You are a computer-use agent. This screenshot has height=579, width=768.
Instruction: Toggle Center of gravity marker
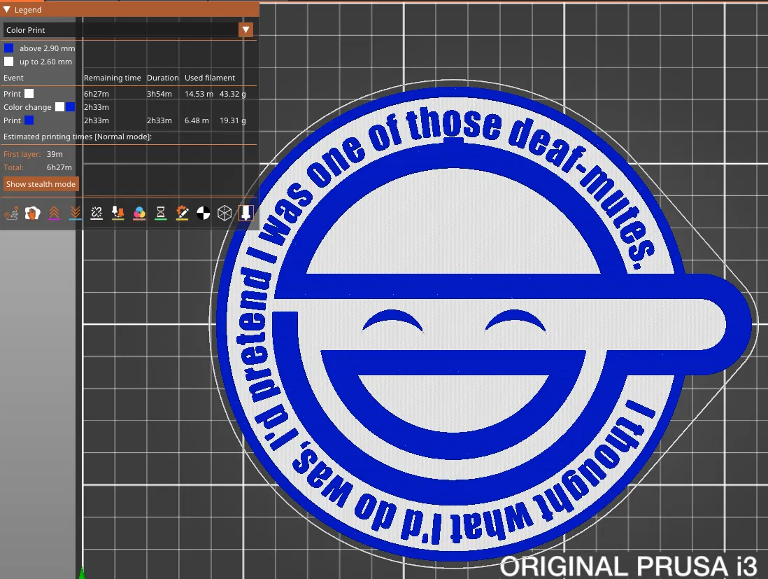(x=203, y=213)
